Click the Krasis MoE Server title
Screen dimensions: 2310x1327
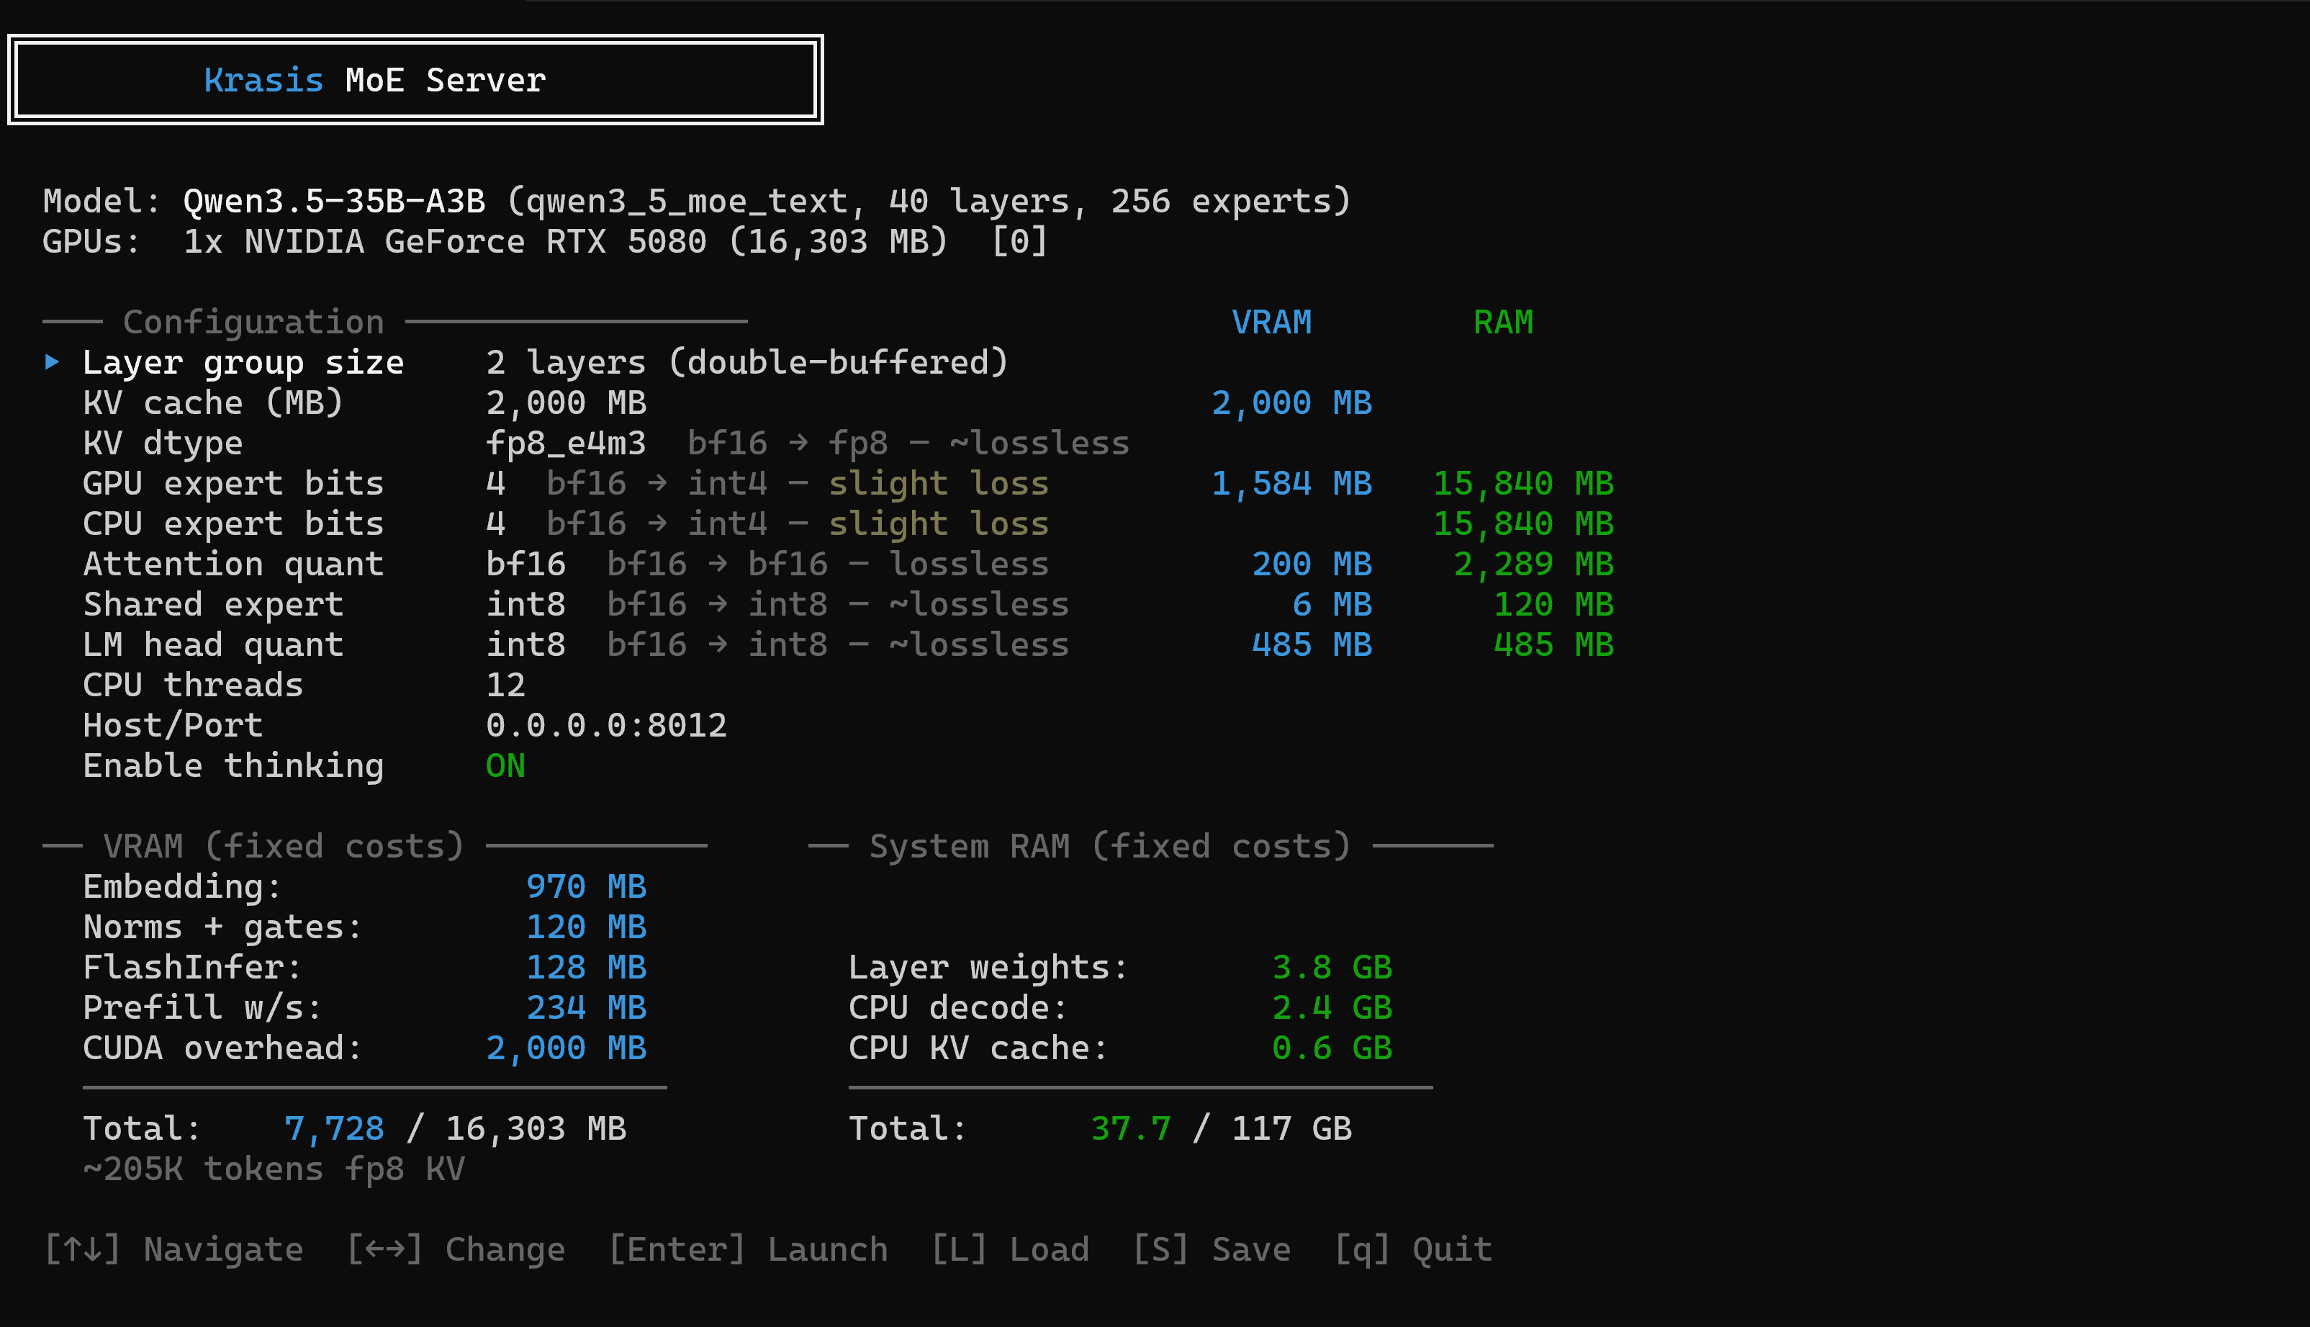(374, 80)
